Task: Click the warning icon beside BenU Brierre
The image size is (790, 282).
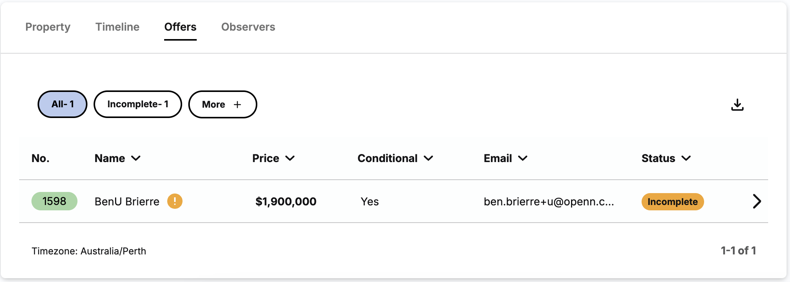Action: pyautogui.click(x=175, y=201)
